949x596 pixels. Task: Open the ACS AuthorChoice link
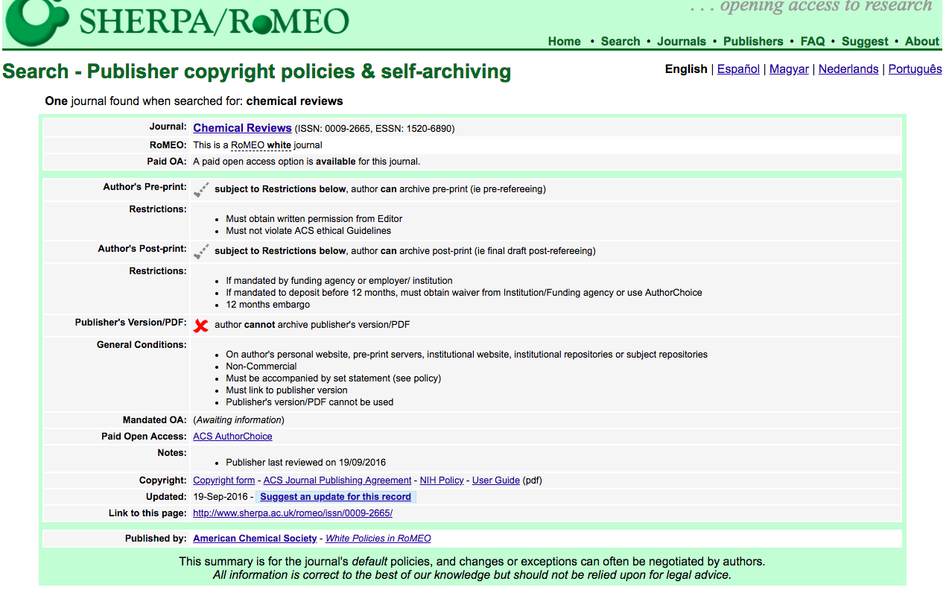(x=232, y=437)
